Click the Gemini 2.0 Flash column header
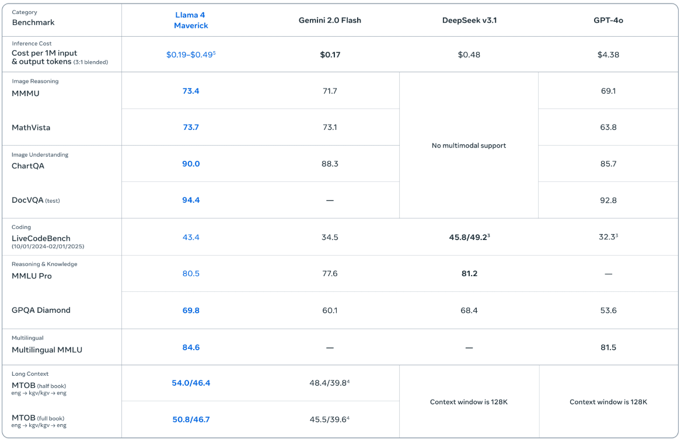Screen dimensions: 681x441 point(330,20)
